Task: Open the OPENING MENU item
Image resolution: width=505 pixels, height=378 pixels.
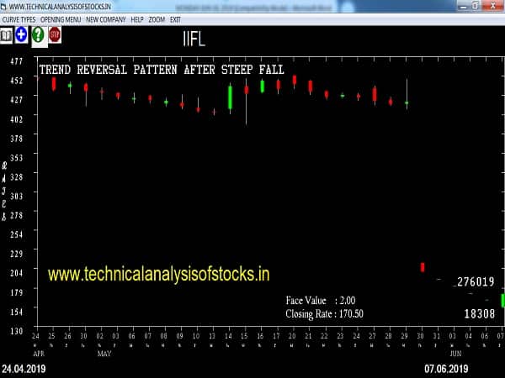Action: (61, 18)
